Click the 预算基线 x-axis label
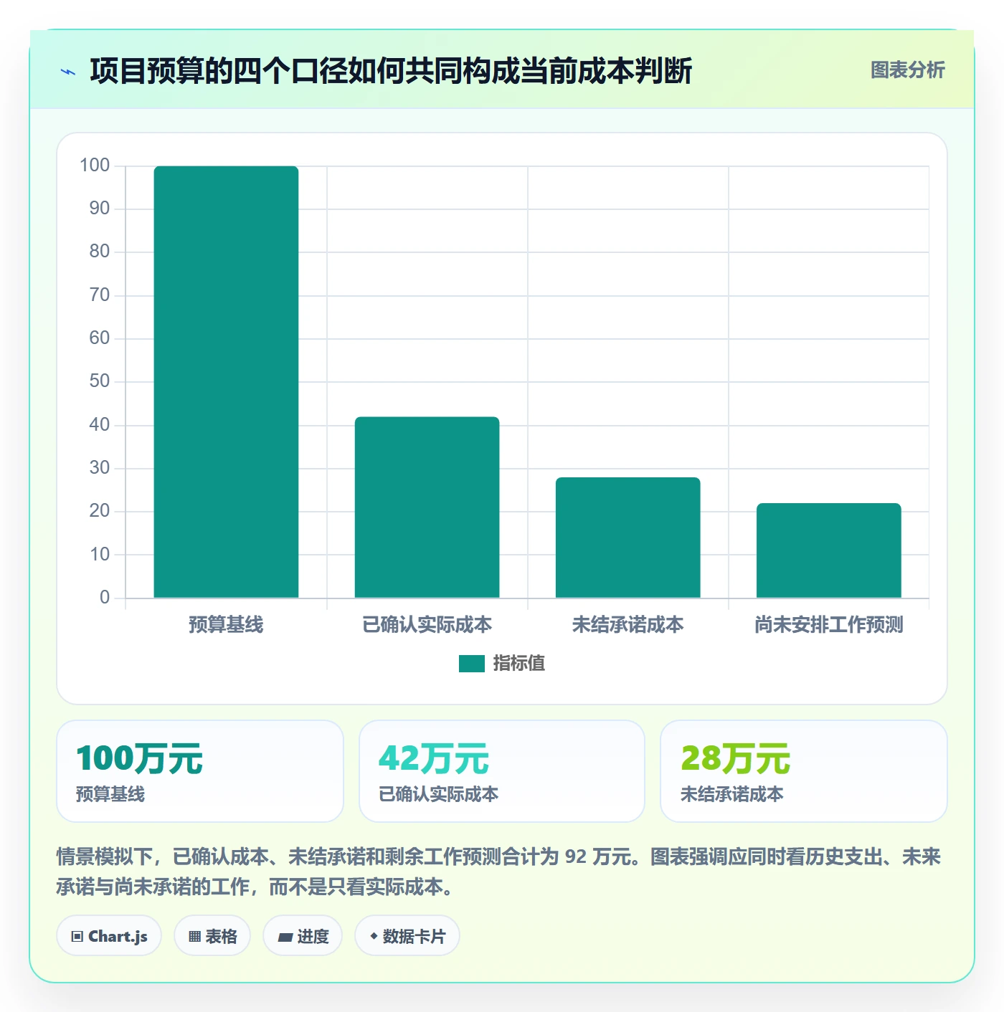Screen dimensions: 1004x1012 point(226,625)
